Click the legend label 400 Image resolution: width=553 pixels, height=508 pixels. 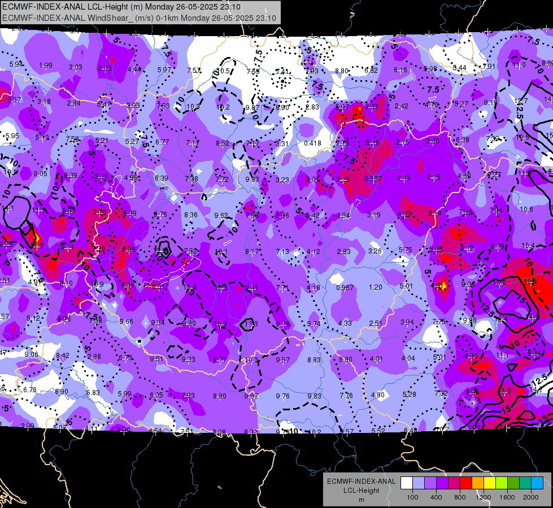click(x=436, y=497)
